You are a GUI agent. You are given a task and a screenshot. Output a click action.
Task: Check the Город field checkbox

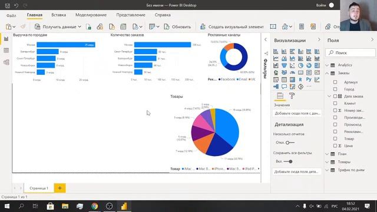coord(335,89)
